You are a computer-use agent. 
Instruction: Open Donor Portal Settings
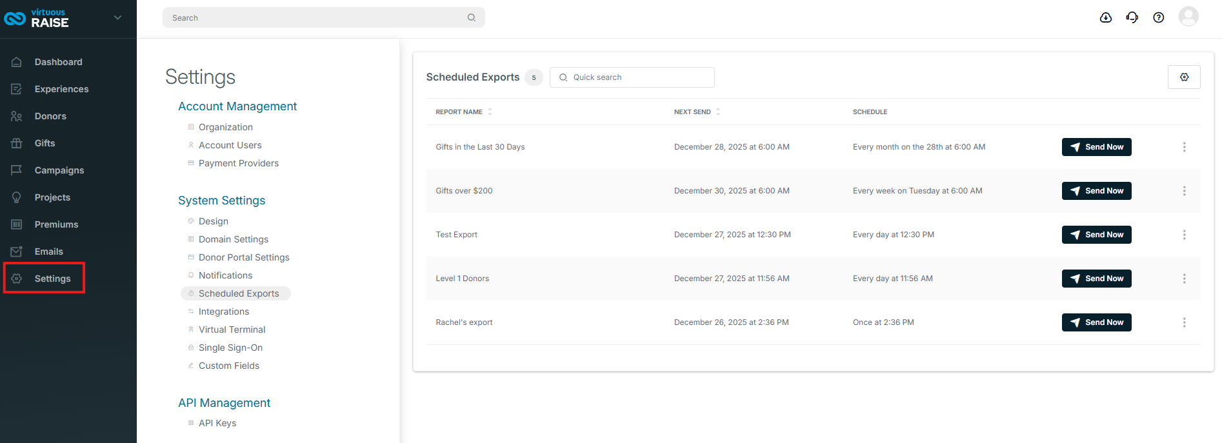[244, 257]
